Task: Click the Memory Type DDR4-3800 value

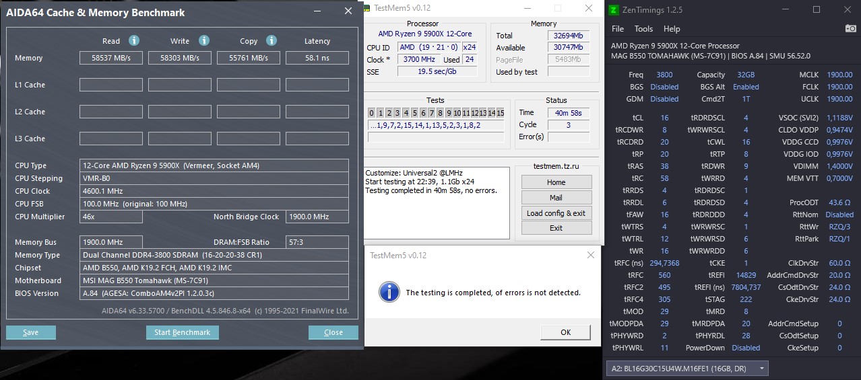Action: (214, 255)
